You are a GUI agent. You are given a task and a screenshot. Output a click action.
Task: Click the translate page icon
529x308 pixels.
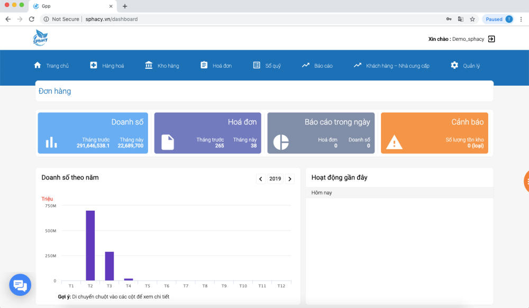click(461, 19)
